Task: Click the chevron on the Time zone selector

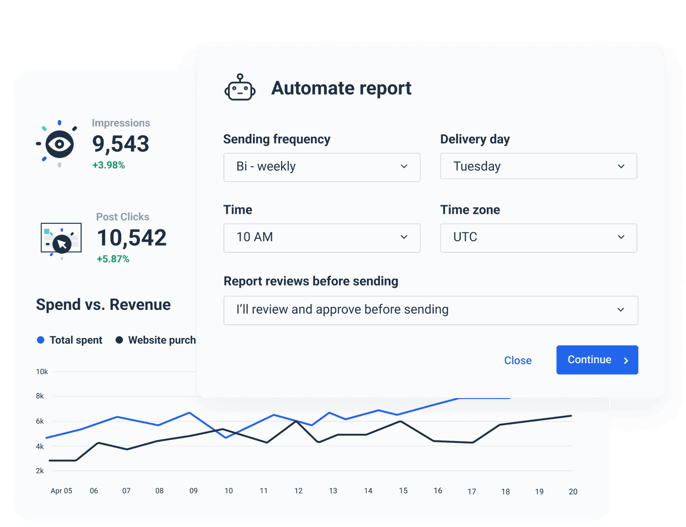Action: point(621,237)
